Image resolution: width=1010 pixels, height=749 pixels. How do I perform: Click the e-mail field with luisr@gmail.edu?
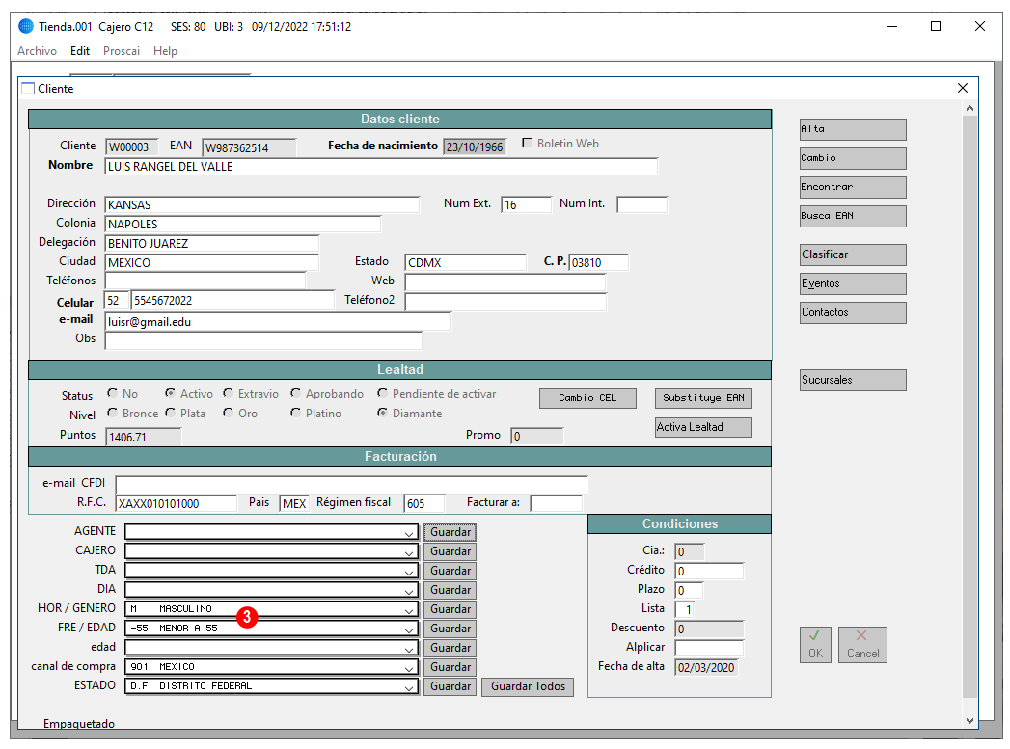click(x=278, y=322)
